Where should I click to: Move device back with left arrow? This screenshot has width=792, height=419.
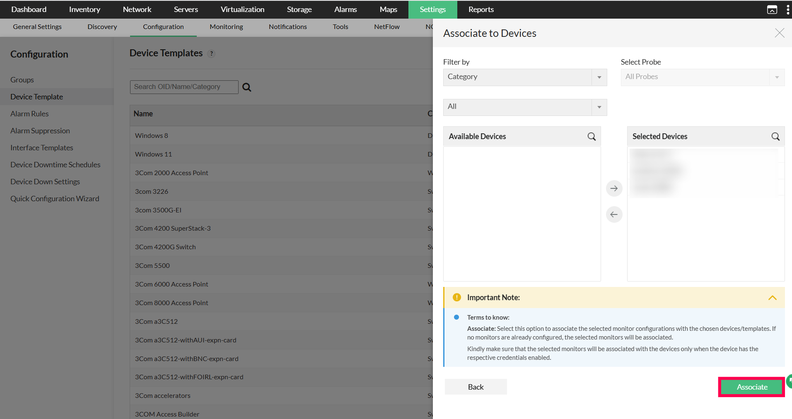(614, 214)
